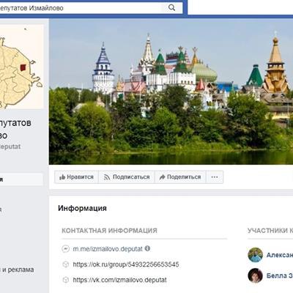Click the thumbs-up icon on Нравится
The width and height of the screenshot is (293, 293).
coord(62,177)
